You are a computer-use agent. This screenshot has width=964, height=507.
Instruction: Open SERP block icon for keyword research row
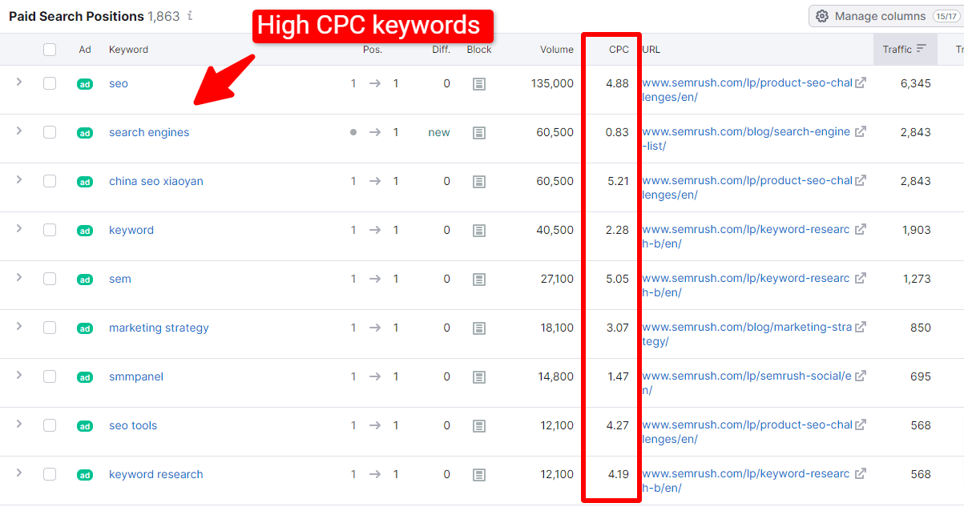click(x=479, y=474)
